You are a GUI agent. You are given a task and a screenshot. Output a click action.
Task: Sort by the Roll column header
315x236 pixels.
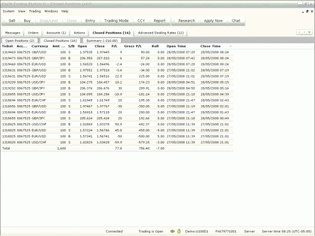(x=155, y=46)
